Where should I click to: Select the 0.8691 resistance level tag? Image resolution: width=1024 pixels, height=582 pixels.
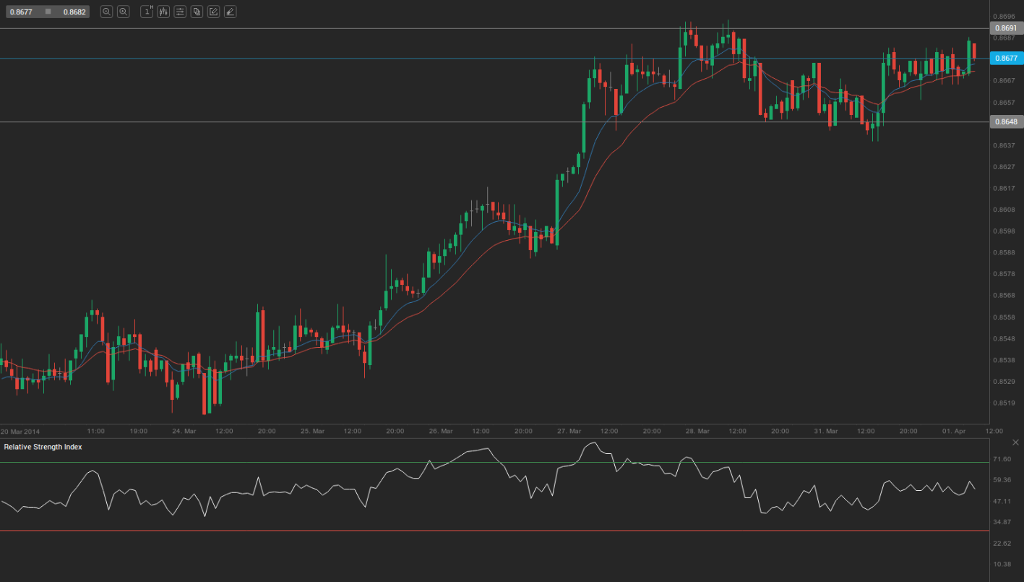(x=1005, y=28)
